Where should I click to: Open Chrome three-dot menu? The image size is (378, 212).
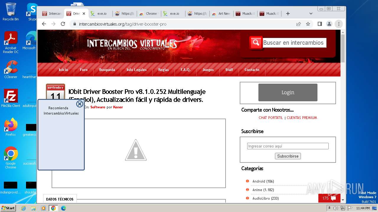tap(339, 24)
